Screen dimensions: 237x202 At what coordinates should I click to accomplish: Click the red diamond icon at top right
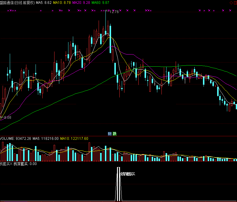coord(231,3)
